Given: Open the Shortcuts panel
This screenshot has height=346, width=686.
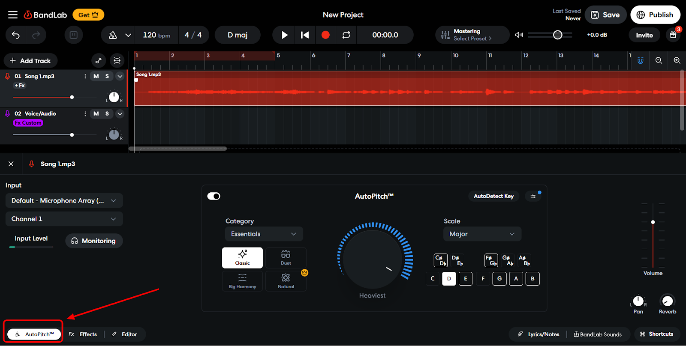Looking at the screenshot, I should [x=656, y=334].
